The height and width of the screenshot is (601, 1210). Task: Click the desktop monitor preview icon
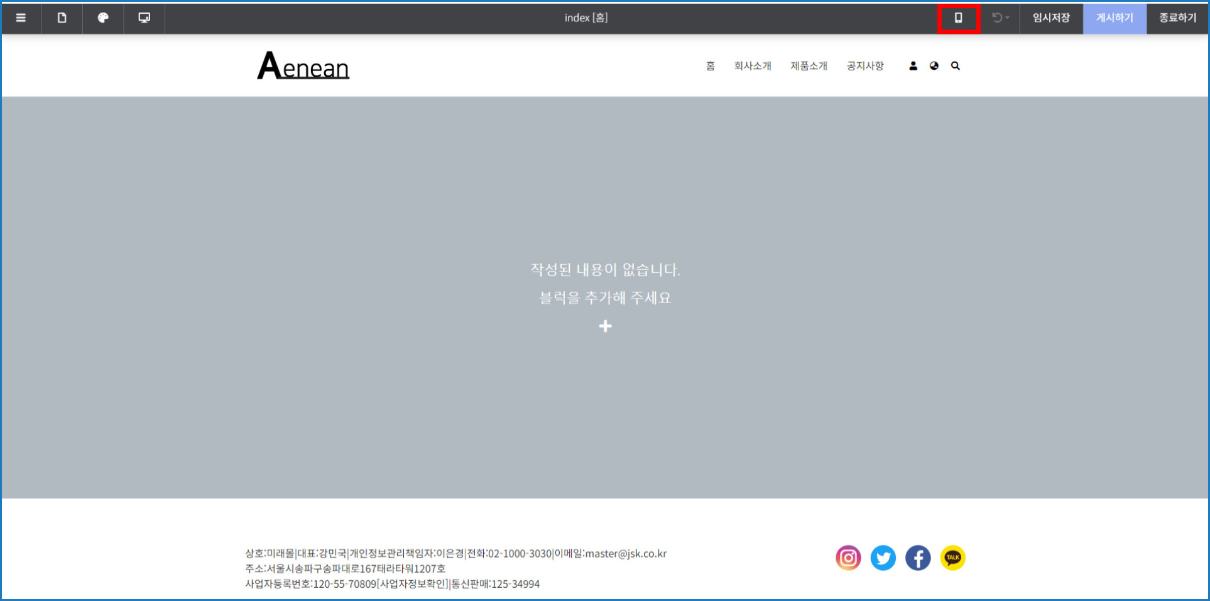144,18
